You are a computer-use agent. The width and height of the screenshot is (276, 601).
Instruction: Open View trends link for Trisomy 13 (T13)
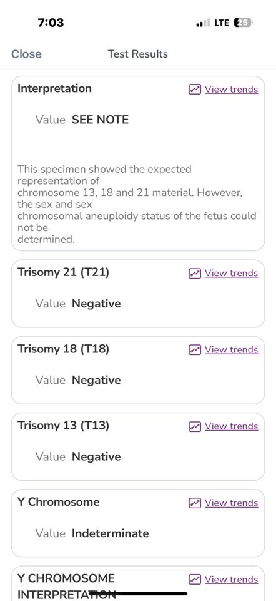pyautogui.click(x=231, y=426)
